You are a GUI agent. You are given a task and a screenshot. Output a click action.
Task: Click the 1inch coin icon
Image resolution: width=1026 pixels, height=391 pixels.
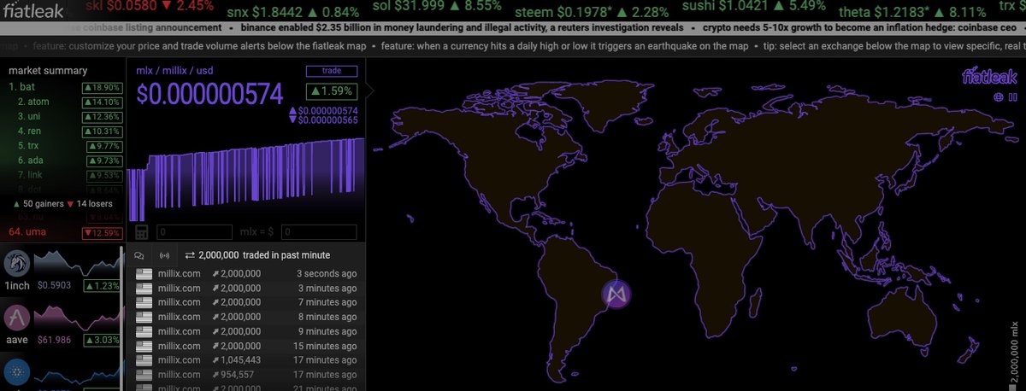coord(17,261)
